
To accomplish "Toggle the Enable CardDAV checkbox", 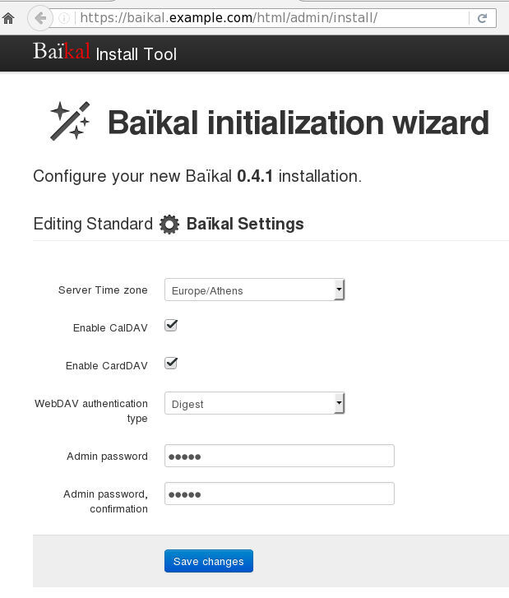I will tap(171, 363).
